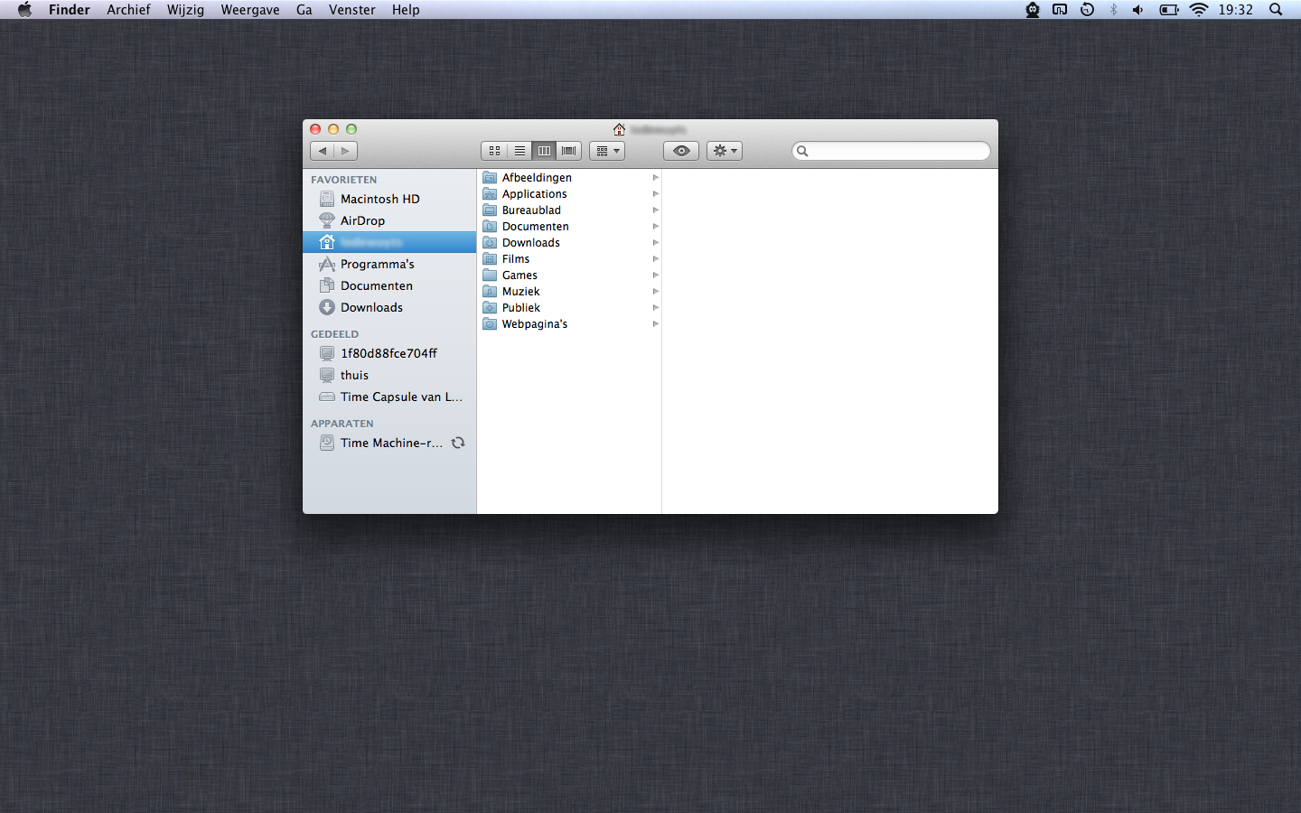The image size is (1301, 813).
Task: Go forward with the right arrow button
Action: click(x=346, y=151)
